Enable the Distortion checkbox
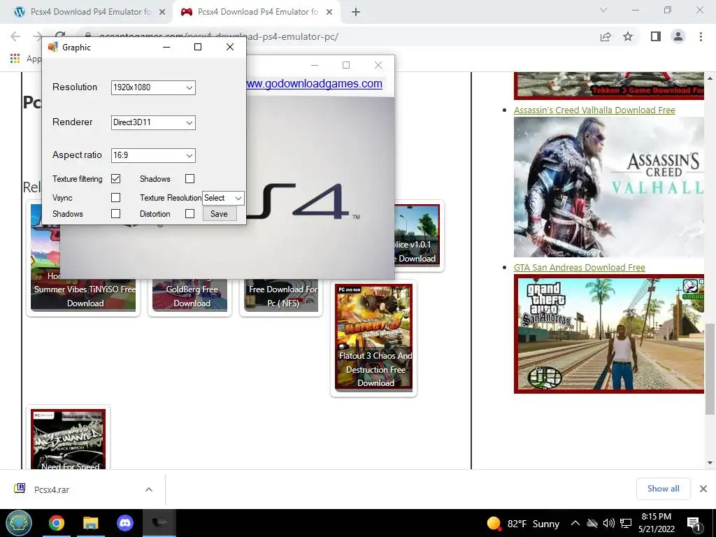716x537 pixels. [x=190, y=213]
